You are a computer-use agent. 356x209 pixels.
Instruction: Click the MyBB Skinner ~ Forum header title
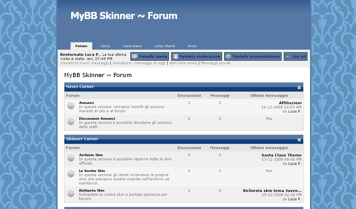click(x=124, y=16)
